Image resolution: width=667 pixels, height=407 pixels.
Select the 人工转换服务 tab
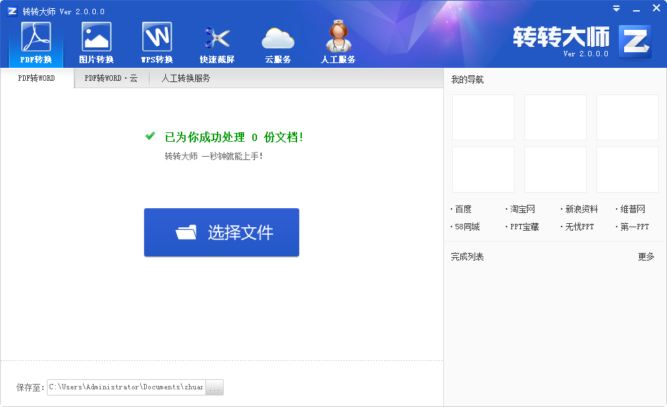click(x=184, y=78)
